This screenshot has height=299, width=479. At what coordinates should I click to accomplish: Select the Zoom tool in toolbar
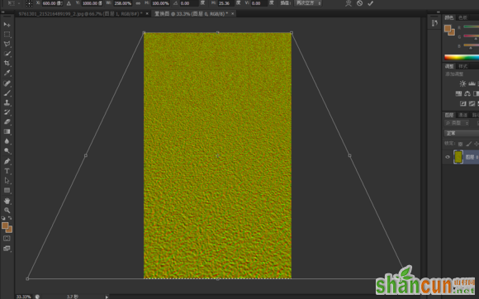coord(7,211)
